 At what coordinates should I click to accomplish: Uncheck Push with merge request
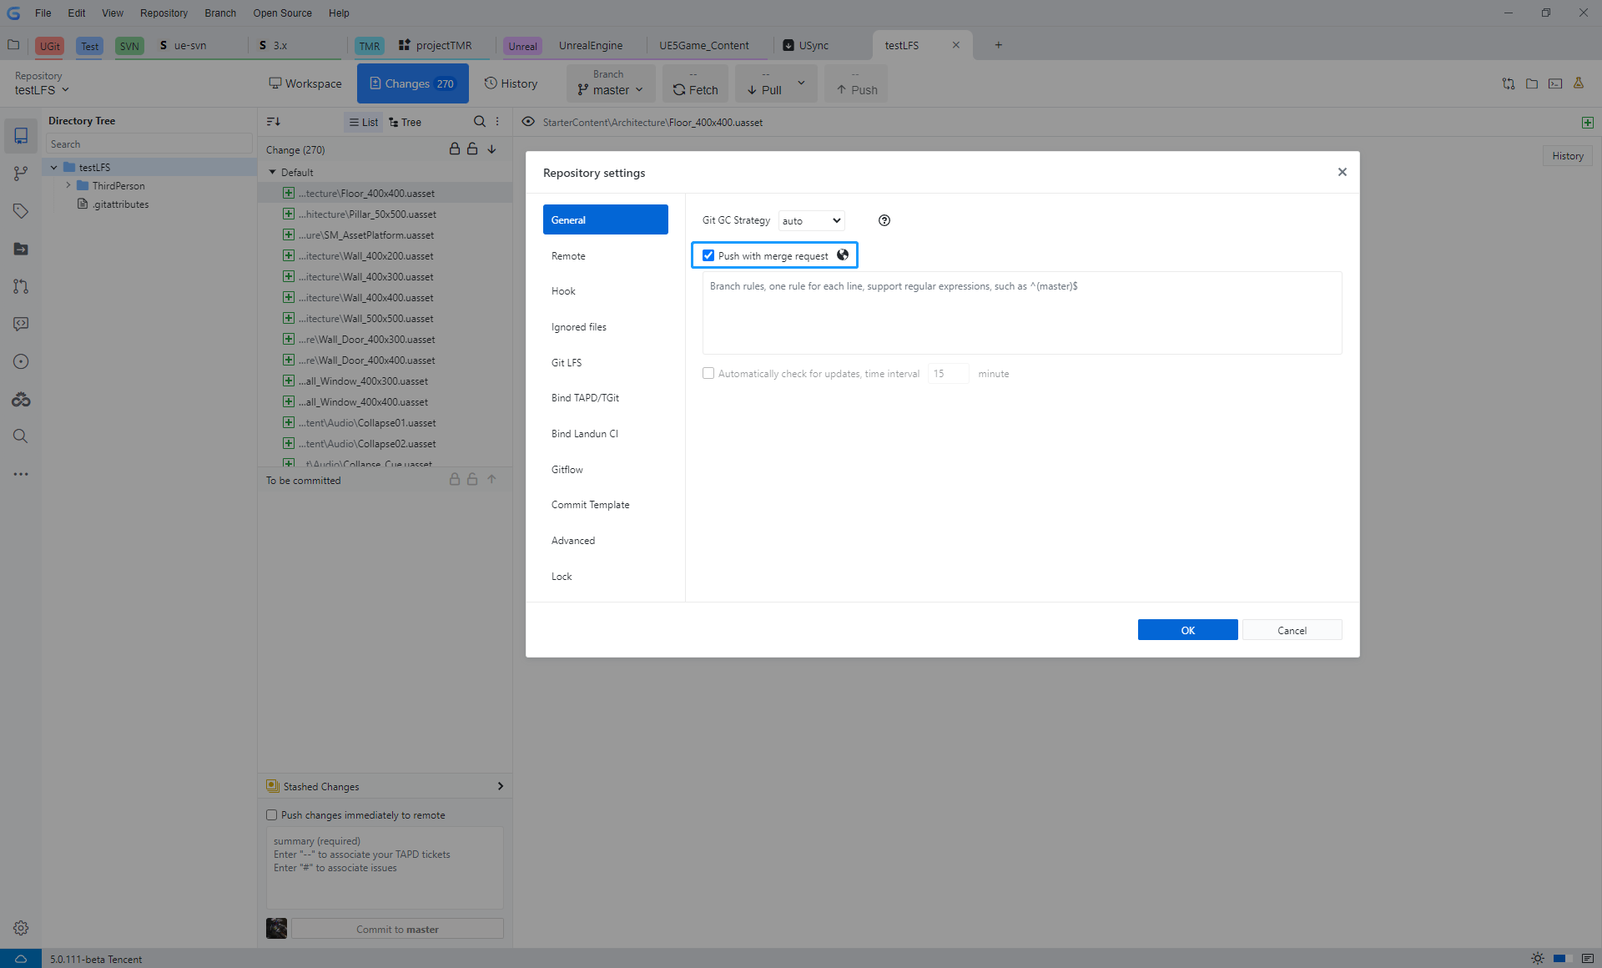708,255
